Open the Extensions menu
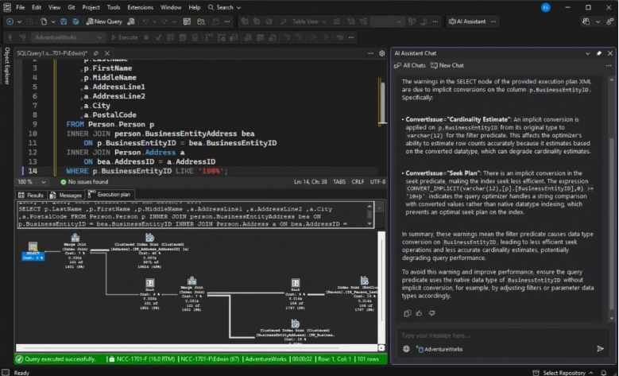The height and width of the screenshot is (376, 619). coord(140,7)
